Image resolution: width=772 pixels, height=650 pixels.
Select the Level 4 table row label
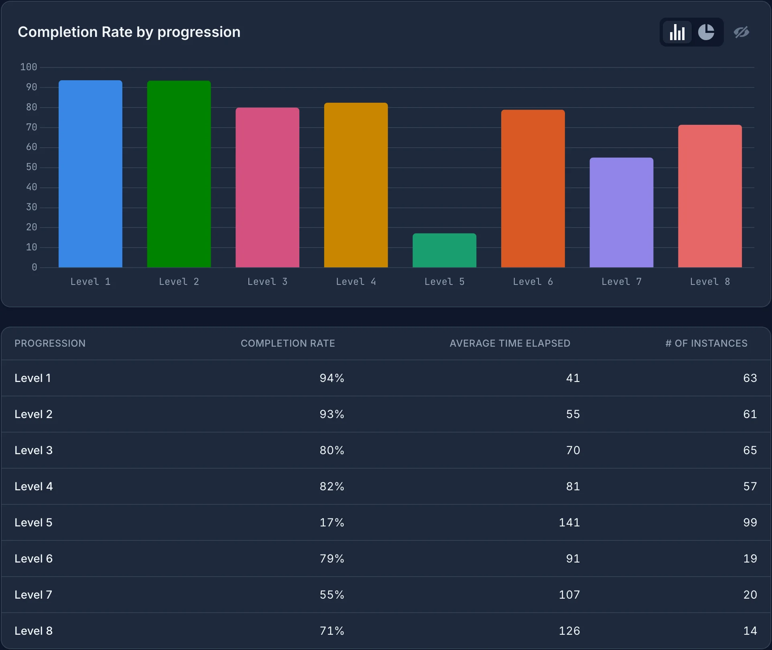34,486
